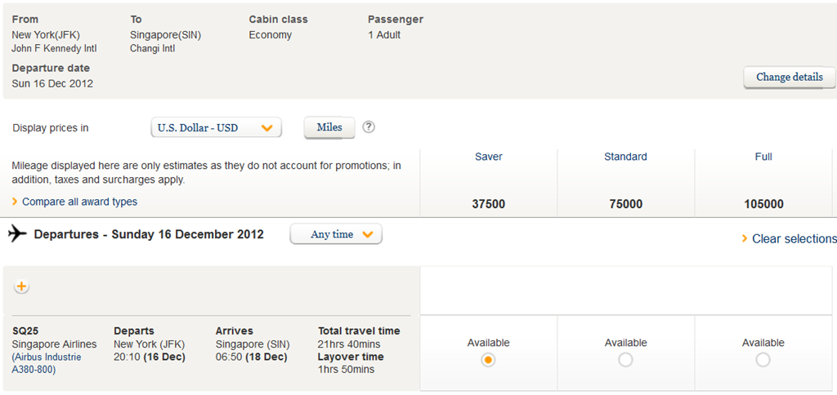The image size is (837, 395).
Task: Click the 37500 Saver miles value
Action: click(488, 204)
